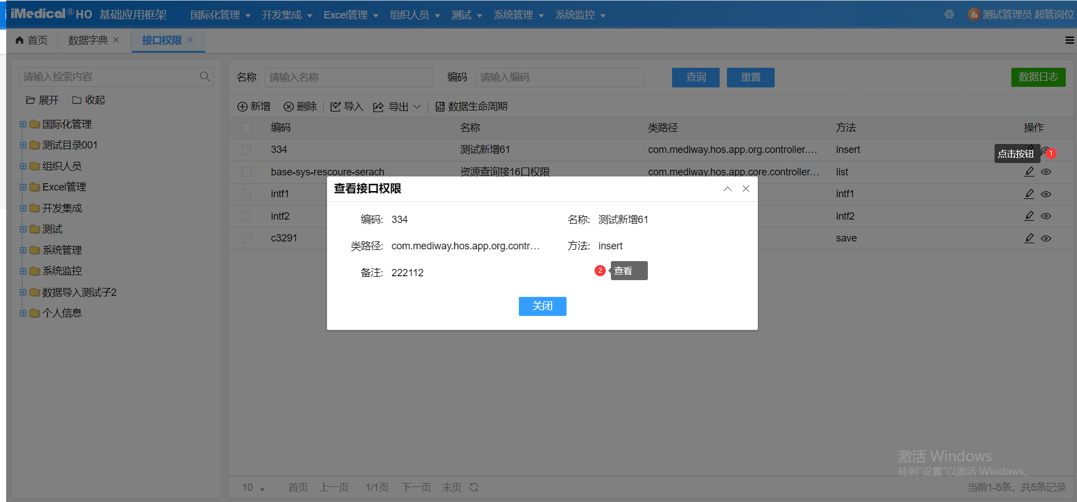Click edit pencil icon for row save
The width and height of the screenshot is (1077, 502).
point(1029,238)
